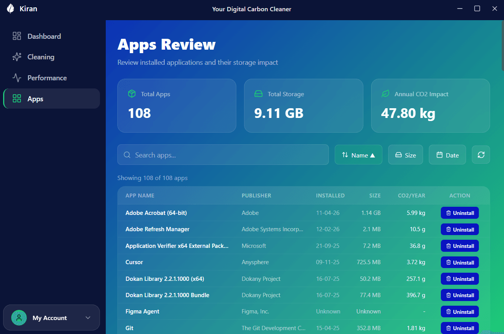
Task: Click the Dashboard grid icon in sidebar
Action: (17, 36)
